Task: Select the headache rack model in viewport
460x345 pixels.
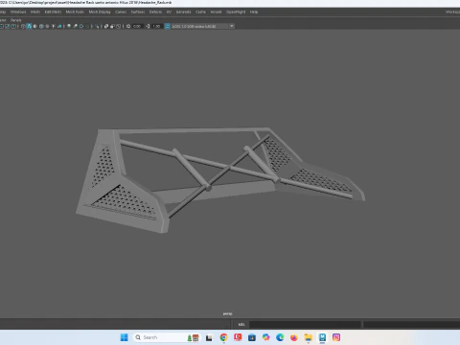Action: [x=220, y=180]
